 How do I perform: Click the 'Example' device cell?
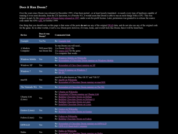click(x=24, y=41)
